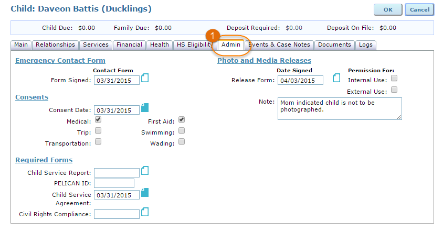Image resolution: width=443 pixels, height=233 pixels.
Task: Open the document icon beside Release Form date
Action: (x=336, y=78)
